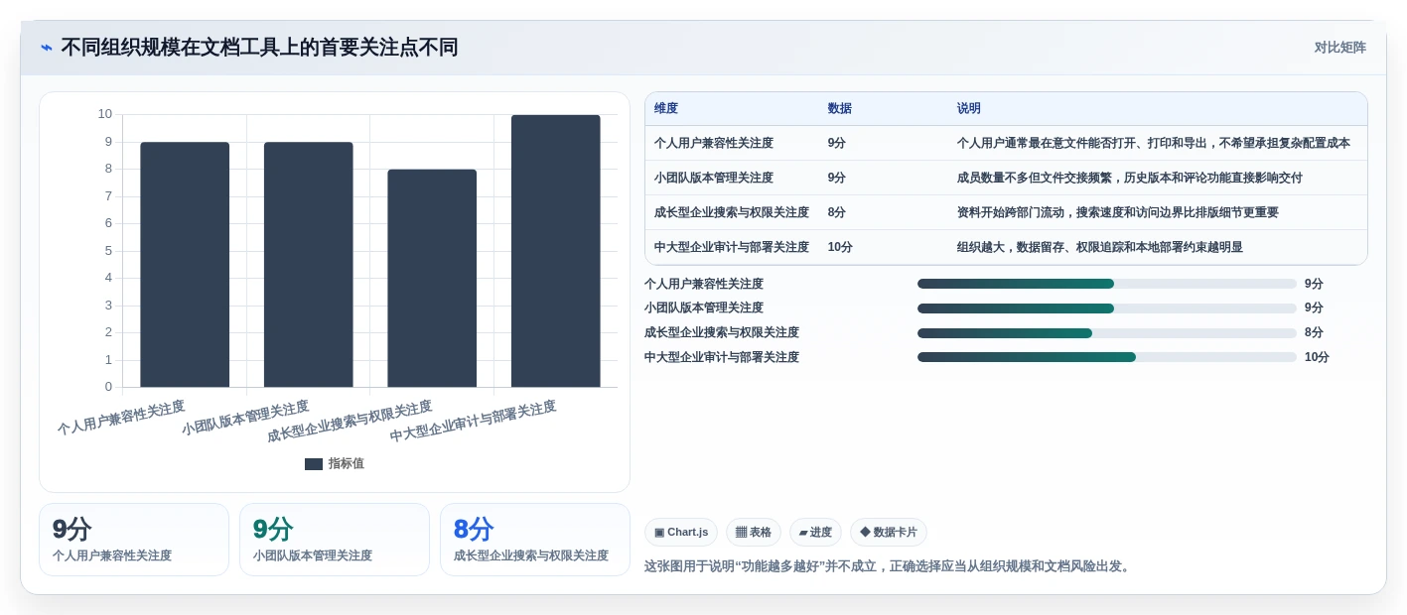Click the 数据 column header
Viewport: 1407px width, 615px height.
click(x=839, y=109)
